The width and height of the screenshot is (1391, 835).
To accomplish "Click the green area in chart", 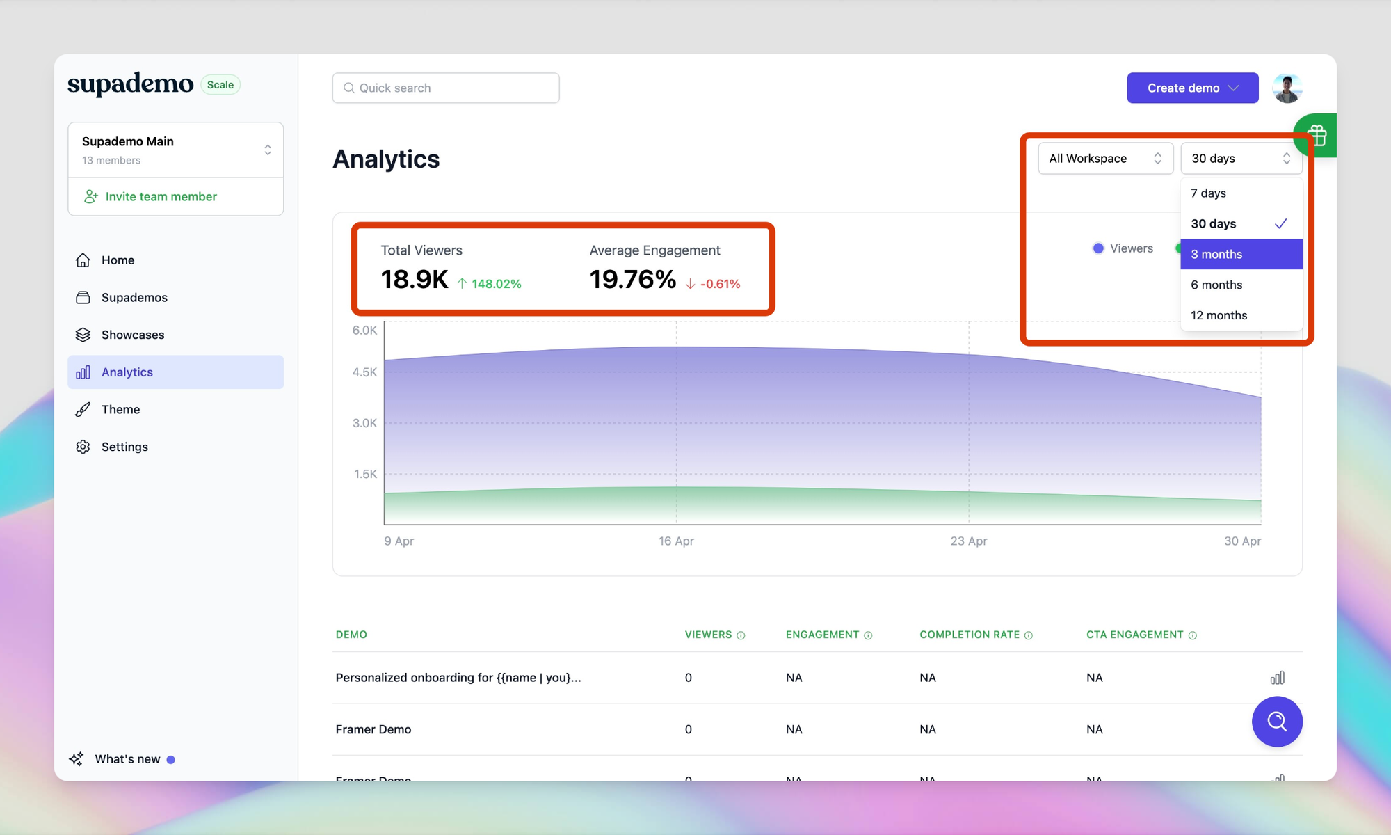I will point(821,506).
